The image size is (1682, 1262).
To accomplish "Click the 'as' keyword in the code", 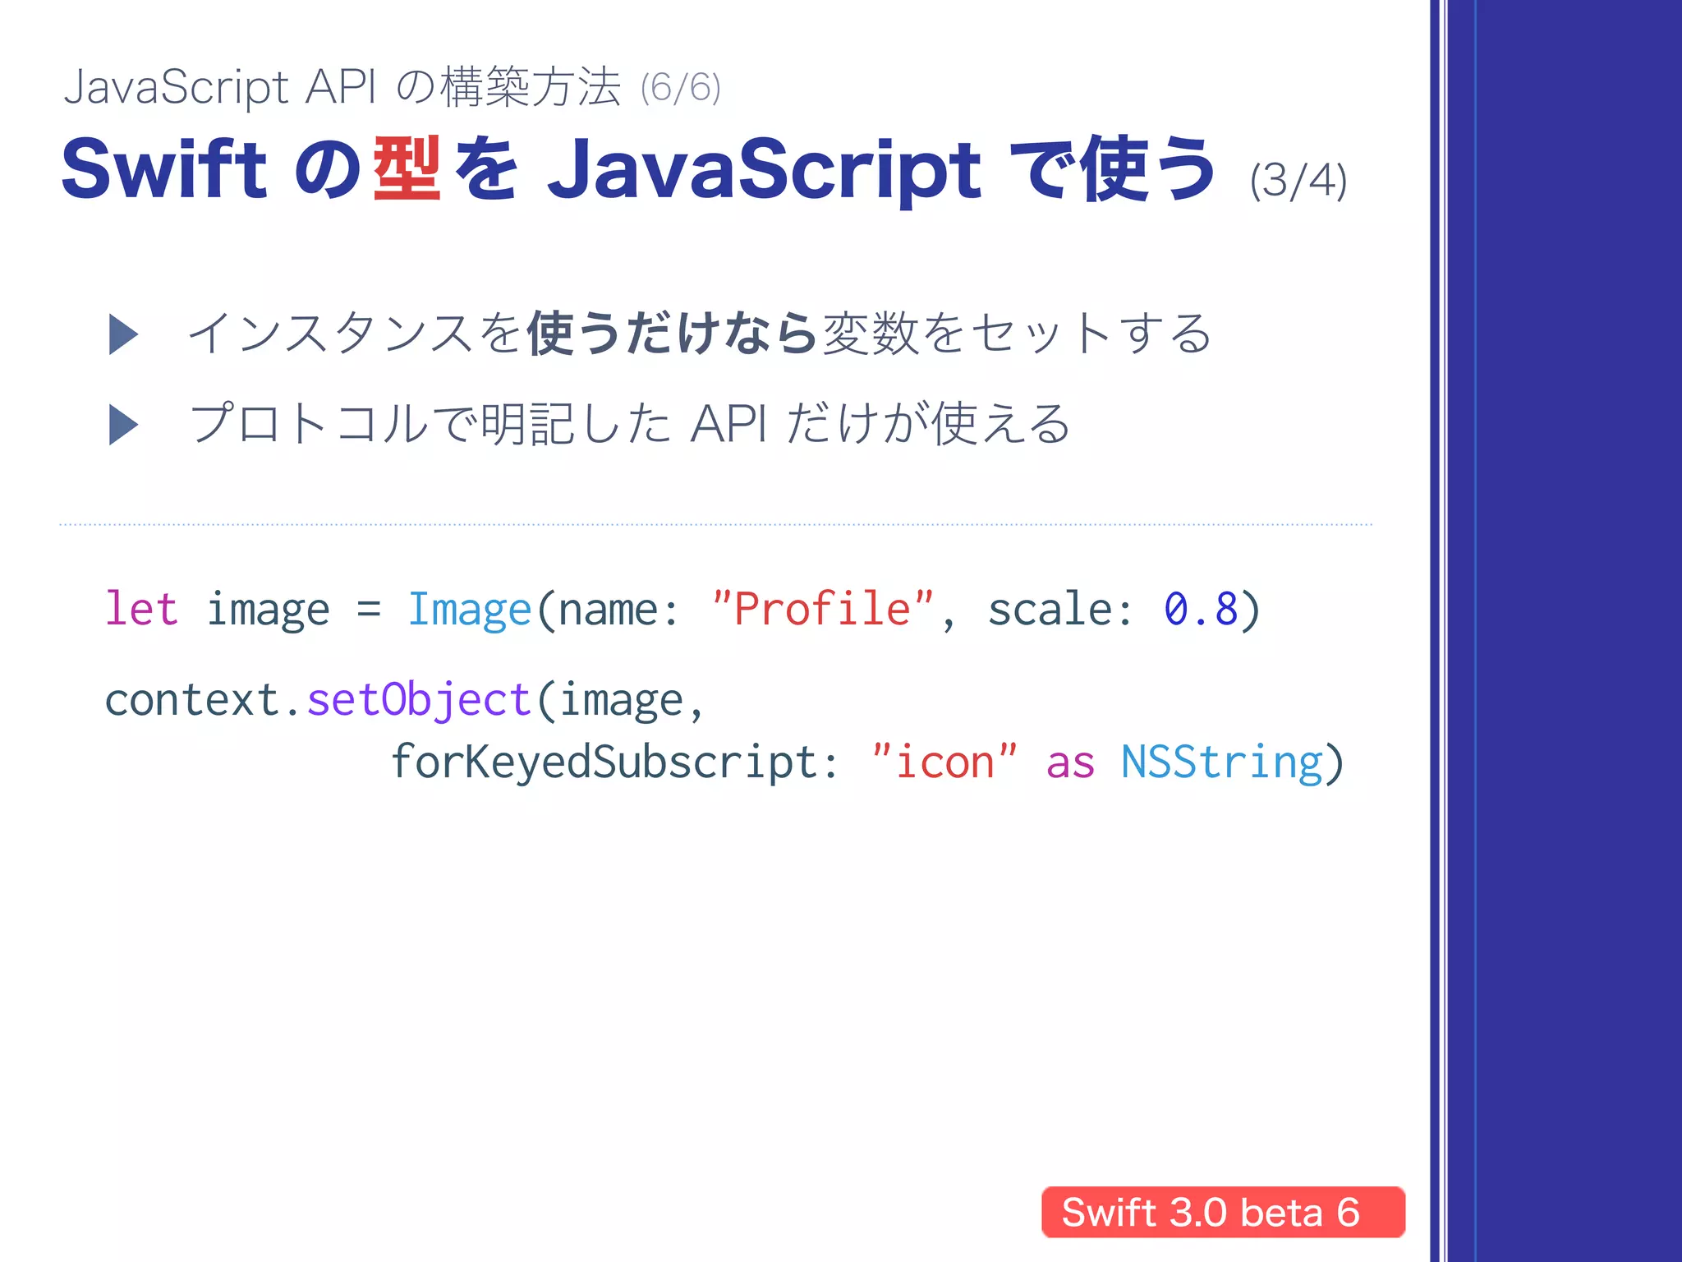I will 1070,765.
